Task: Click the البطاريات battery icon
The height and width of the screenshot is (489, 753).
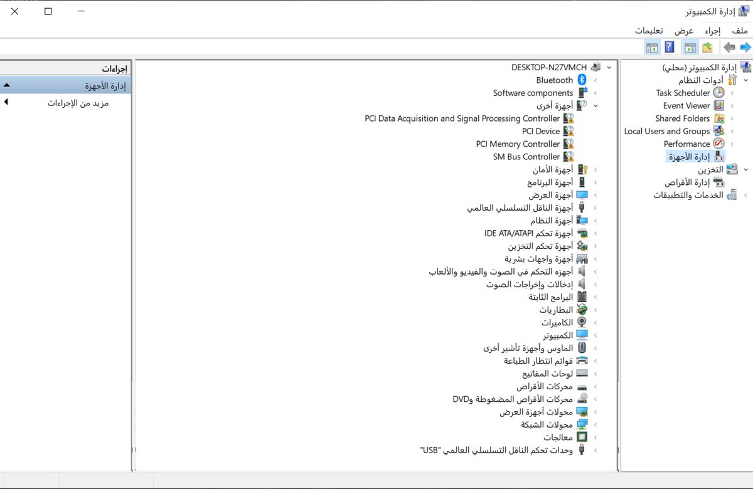Action: (x=582, y=310)
